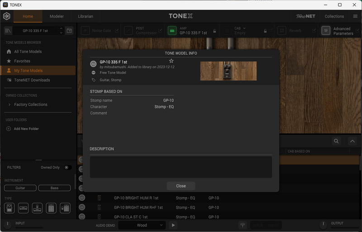Viewport: 362px width, 232px height.
Task: Filter by stomp pedal type icon
Action: 9,208
